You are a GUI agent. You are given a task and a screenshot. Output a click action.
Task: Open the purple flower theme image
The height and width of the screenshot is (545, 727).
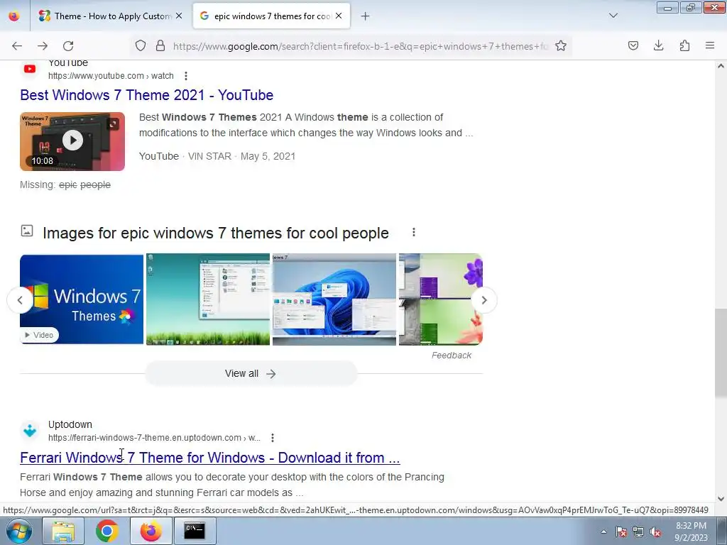[441, 299]
